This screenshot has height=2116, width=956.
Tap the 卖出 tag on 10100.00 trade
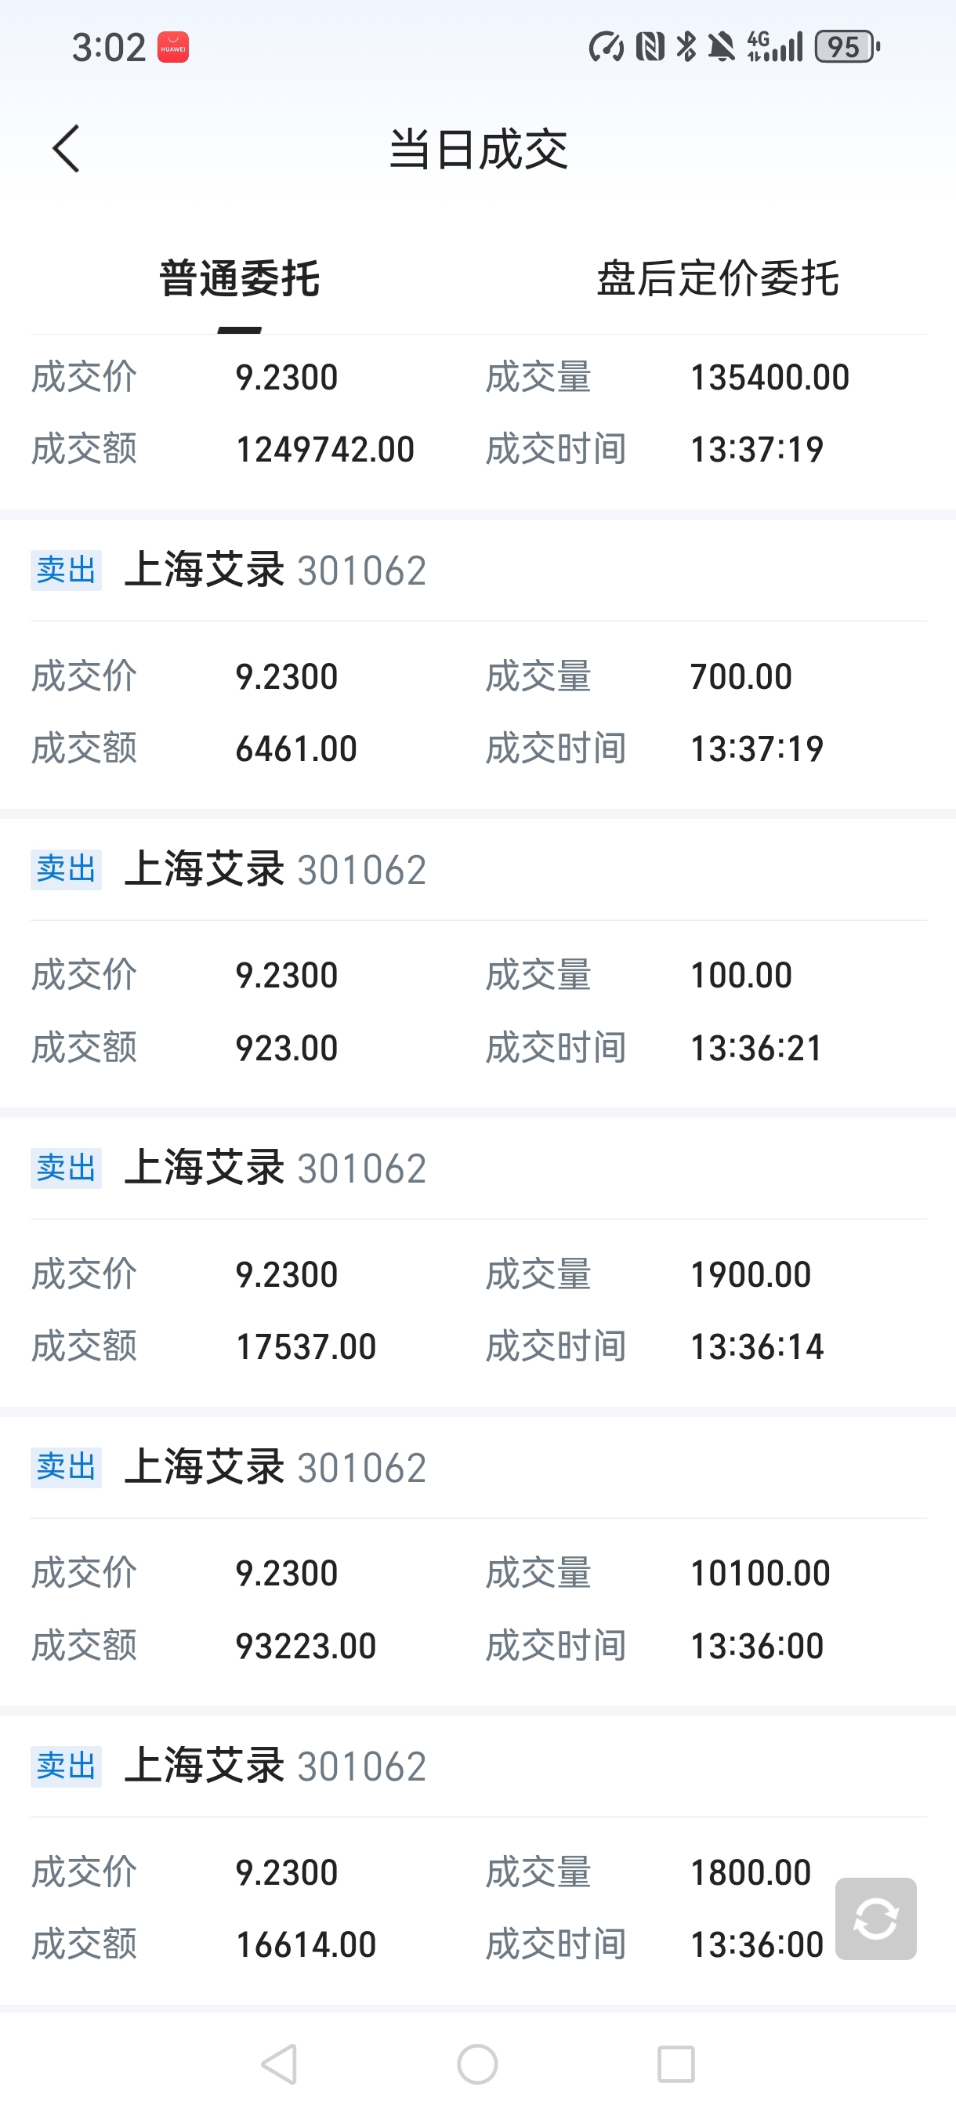point(66,1467)
